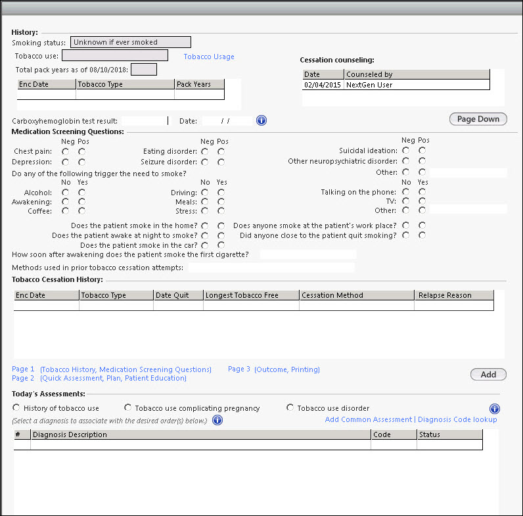The height and width of the screenshot is (516, 523).
Task: Select Neg for Eating disorder
Action: tap(205, 152)
